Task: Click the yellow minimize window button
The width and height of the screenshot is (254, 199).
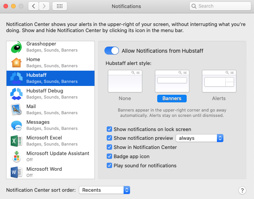Action: coord(13,6)
